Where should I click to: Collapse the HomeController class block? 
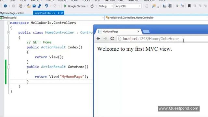point(8,32)
